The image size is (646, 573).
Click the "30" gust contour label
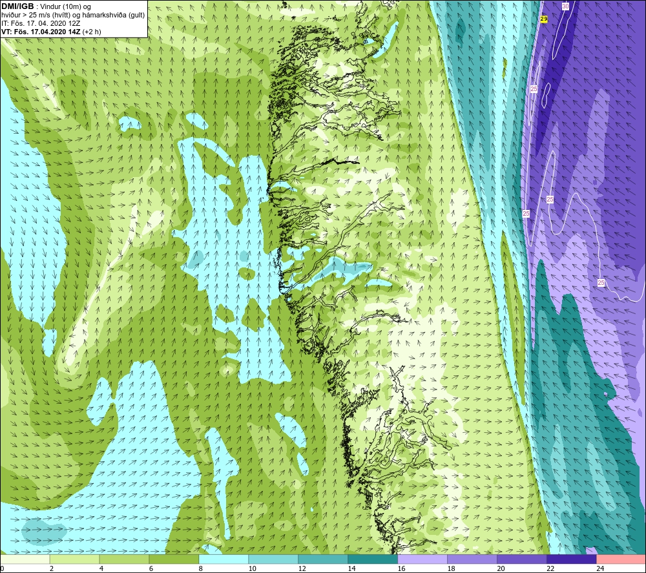(565, 6)
